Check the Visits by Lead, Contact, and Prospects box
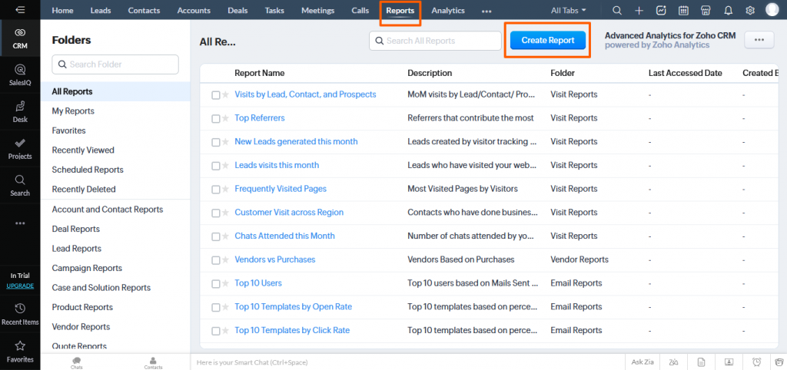This screenshot has height=370, width=787. coord(216,95)
